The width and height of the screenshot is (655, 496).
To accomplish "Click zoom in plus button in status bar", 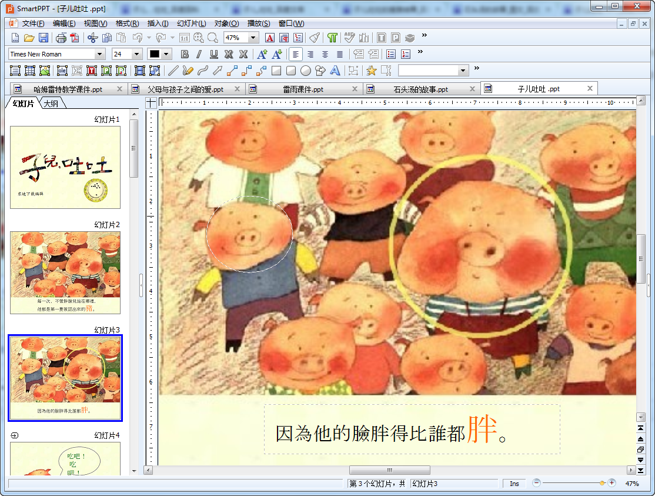I will 611,483.
